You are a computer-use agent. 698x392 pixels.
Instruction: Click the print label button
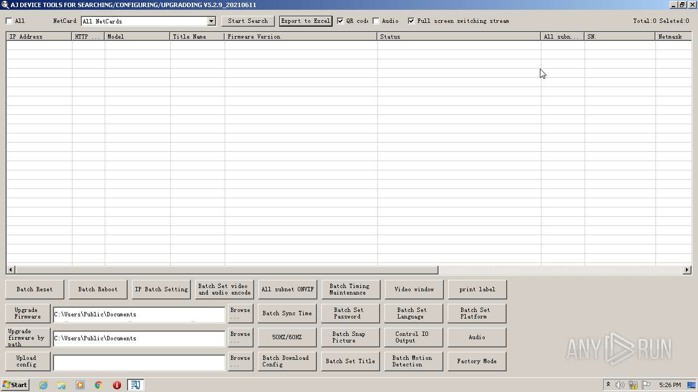click(477, 290)
